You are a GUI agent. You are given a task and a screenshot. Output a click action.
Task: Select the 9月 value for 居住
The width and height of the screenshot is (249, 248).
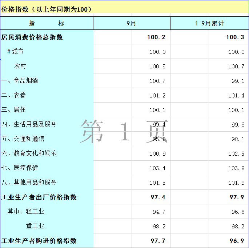157,110
